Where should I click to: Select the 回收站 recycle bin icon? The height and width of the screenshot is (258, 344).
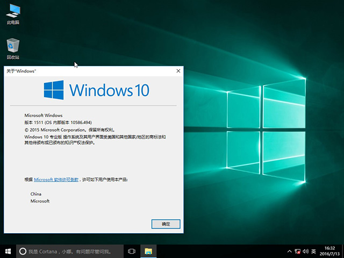tap(13, 47)
